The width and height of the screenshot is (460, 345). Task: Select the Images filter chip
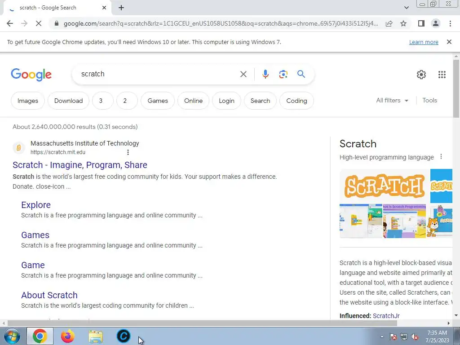(x=28, y=101)
